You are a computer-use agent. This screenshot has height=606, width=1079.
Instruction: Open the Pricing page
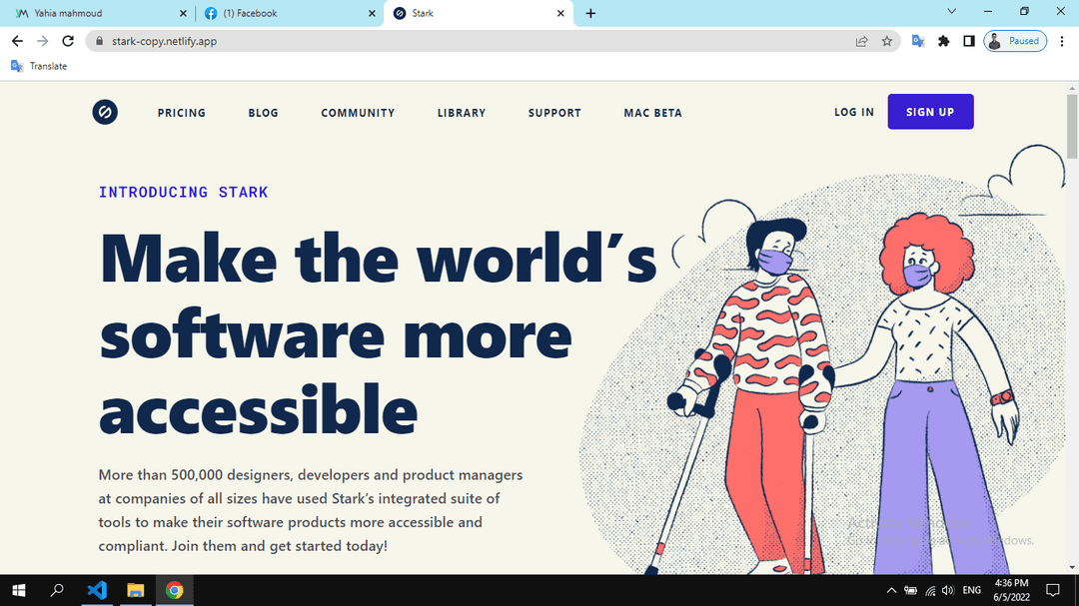(x=182, y=113)
